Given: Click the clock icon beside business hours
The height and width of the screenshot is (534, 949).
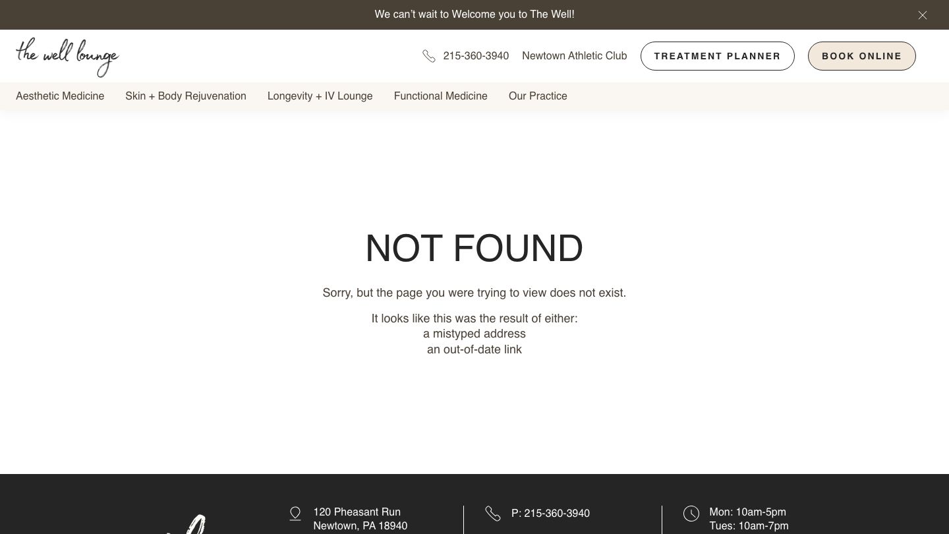Looking at the screenshot, I should point(691,514).
